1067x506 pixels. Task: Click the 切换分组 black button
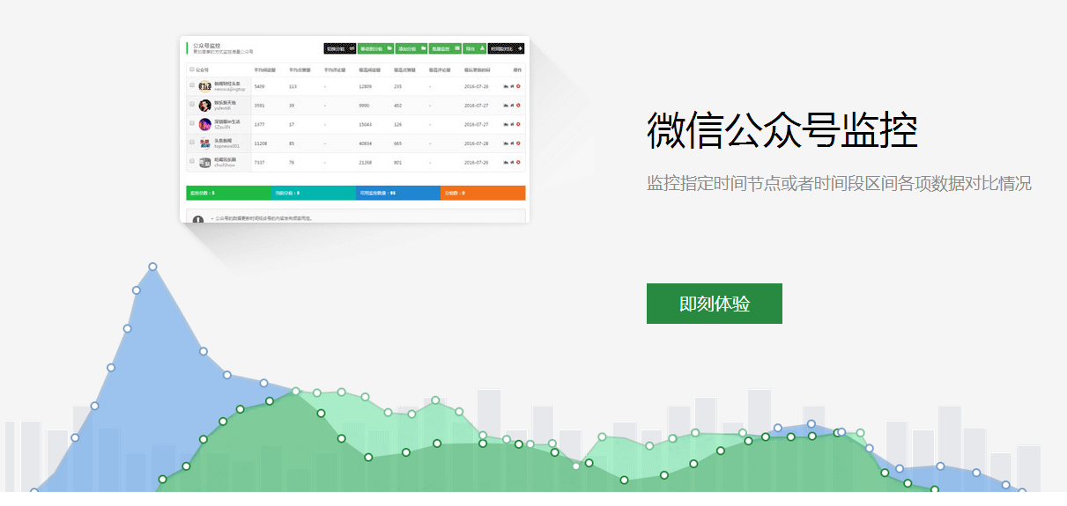339,48
